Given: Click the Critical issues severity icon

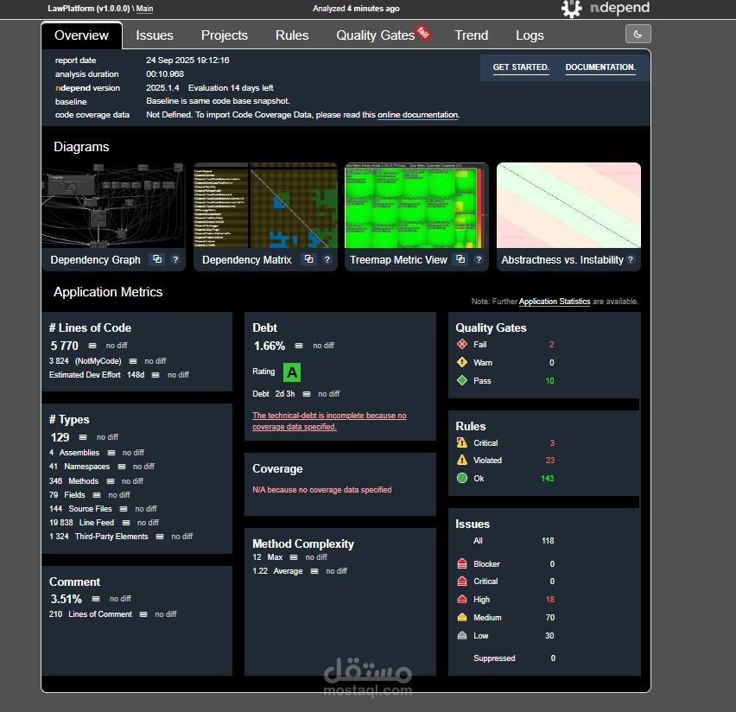Looking at the screenshot, I should tap(462, 581).
